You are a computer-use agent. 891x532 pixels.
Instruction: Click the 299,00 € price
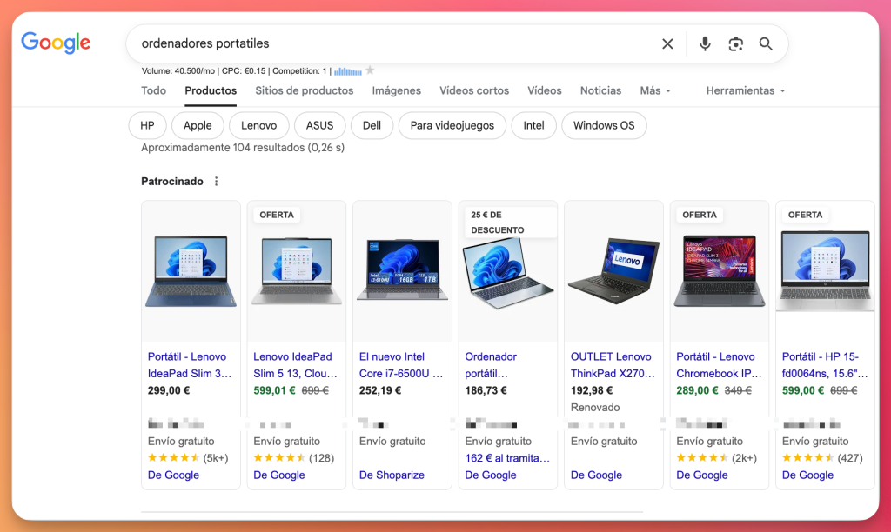click(169, 390)
